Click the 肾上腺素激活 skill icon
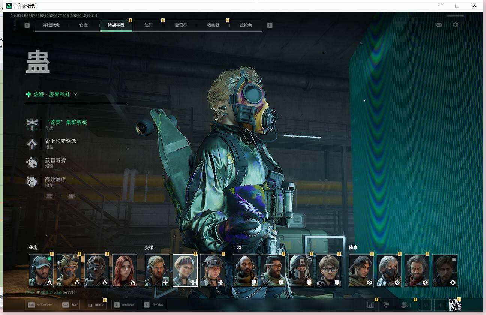The image size is (486, 315). (32, 143)
